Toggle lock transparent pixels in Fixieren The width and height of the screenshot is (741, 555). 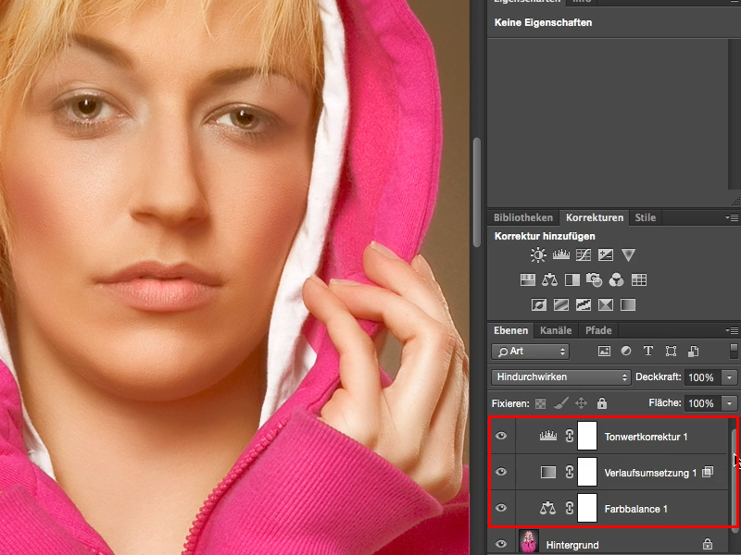(540, 403)
